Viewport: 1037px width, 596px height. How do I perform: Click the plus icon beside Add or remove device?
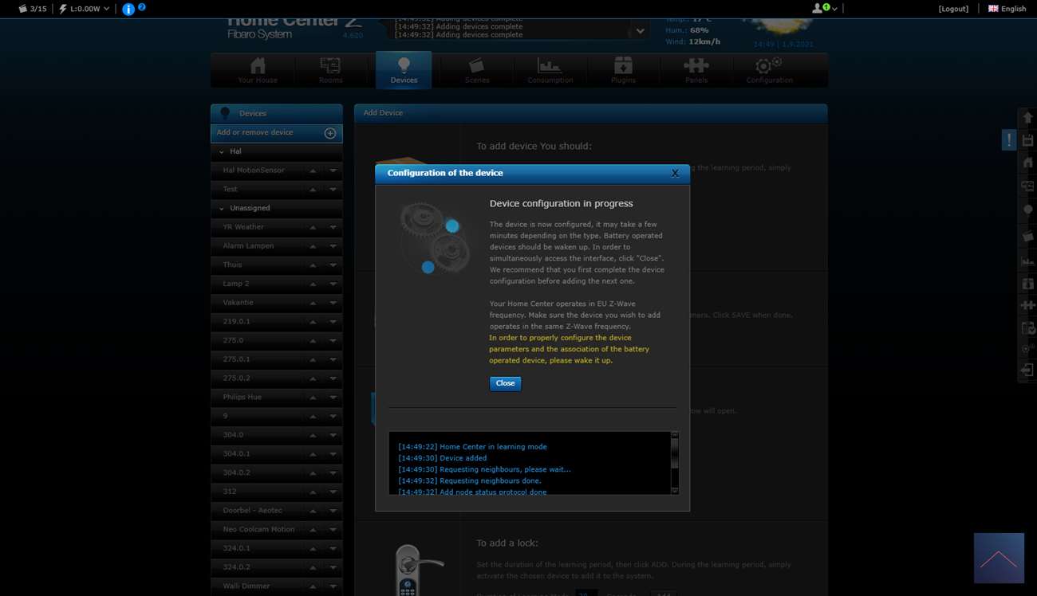point(330,133)
